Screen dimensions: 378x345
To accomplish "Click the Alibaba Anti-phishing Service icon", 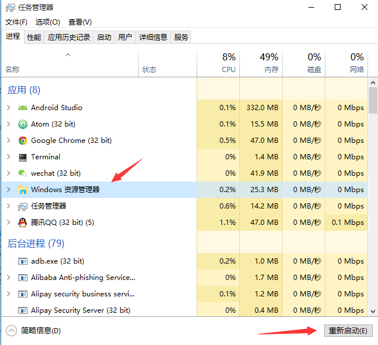I will tap(23, 278).
